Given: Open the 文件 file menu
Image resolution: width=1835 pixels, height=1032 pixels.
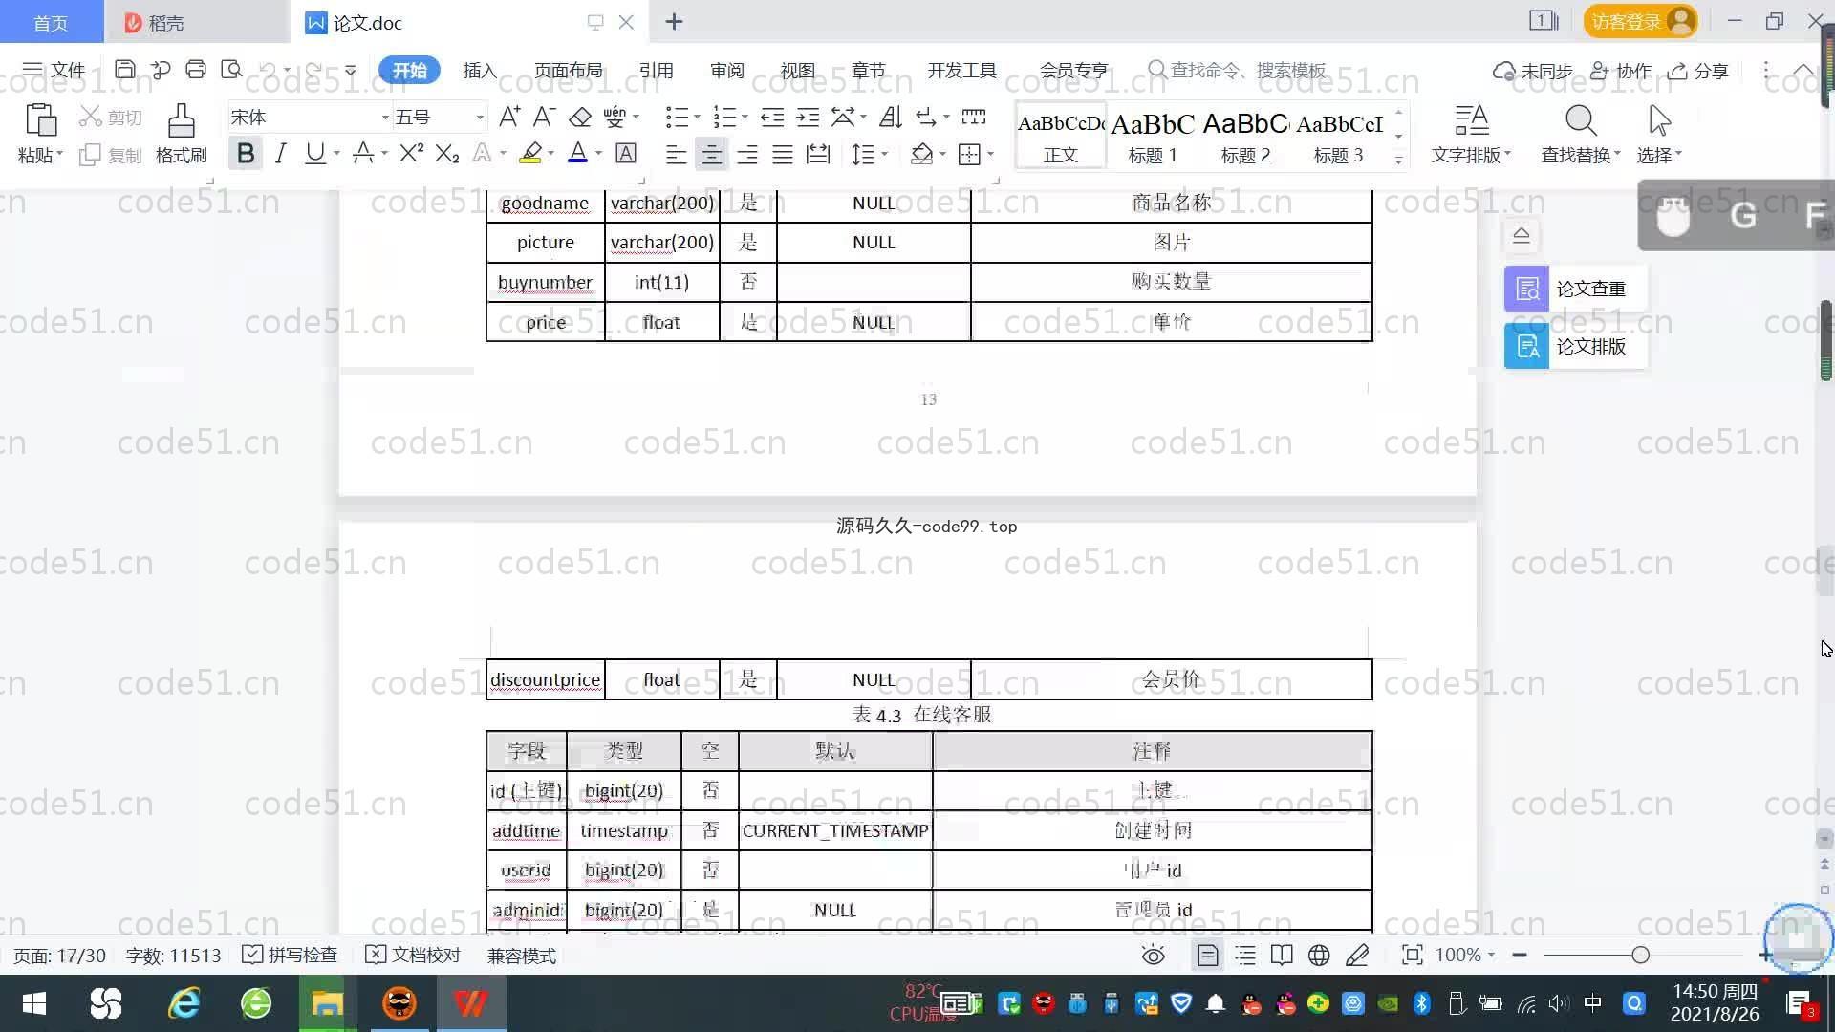Looking at the screenshot, I should coord(54,70).
